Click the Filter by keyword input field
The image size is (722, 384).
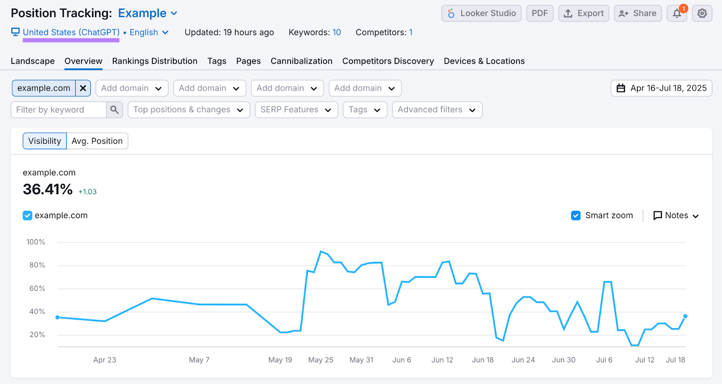59,110
